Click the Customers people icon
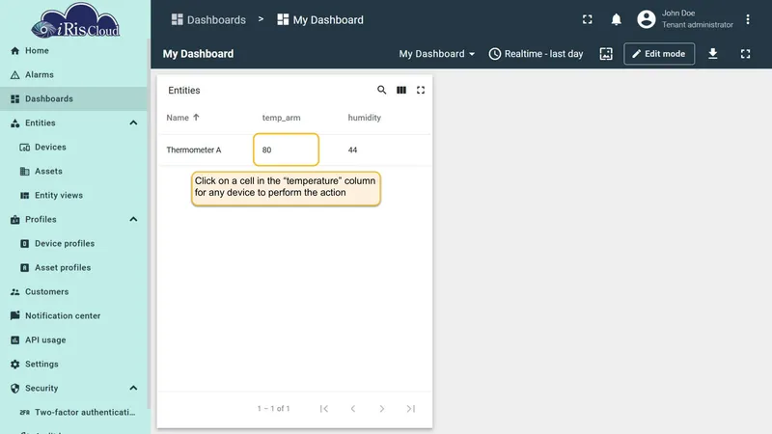Viewport: 772px width, 434px height. 14,292
